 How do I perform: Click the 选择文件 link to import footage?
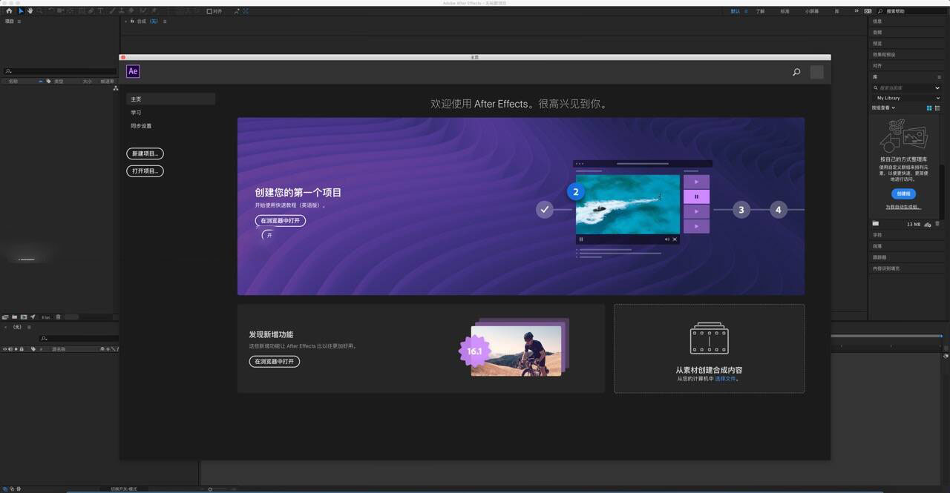coord(724,378)
